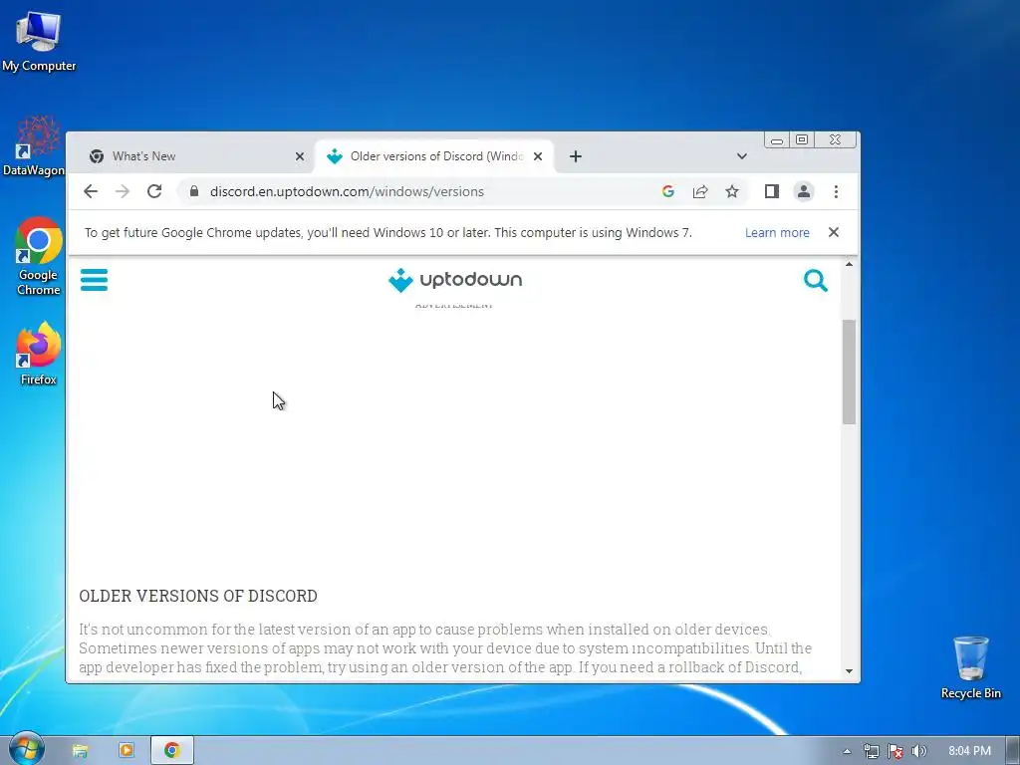The height and width of the screenshot is (765, 1020).
Task: Open the Windows Start menu
Action: click(x=26, y=750)
